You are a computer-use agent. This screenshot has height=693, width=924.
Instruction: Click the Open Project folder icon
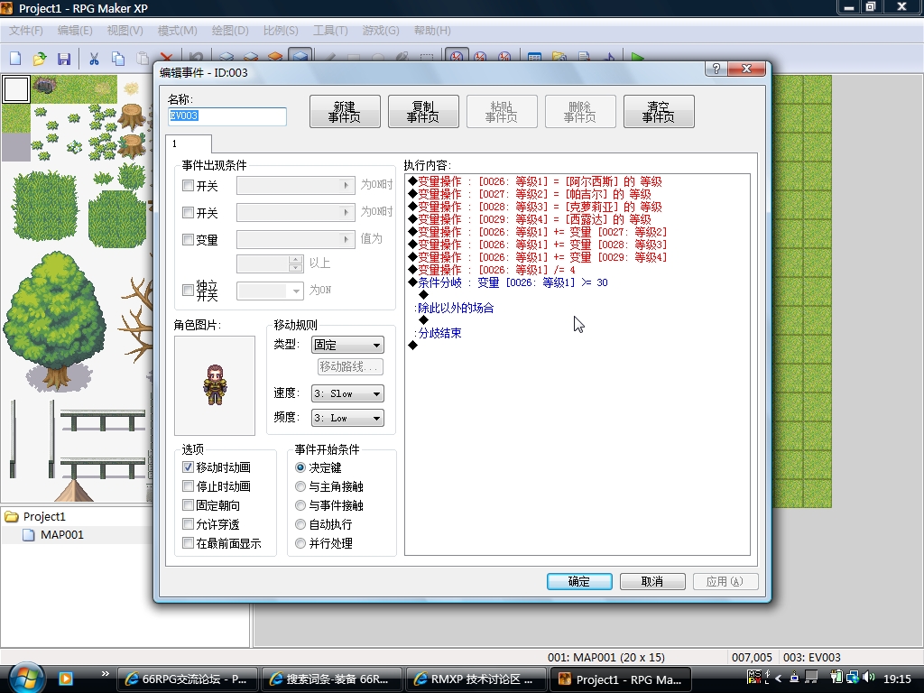(x=40, y=58)
